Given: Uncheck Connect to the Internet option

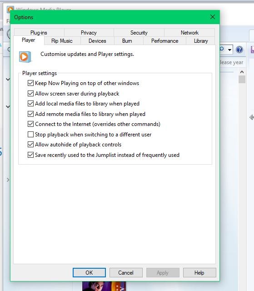Looking at the screenshot, I should (x=30, y=124).
